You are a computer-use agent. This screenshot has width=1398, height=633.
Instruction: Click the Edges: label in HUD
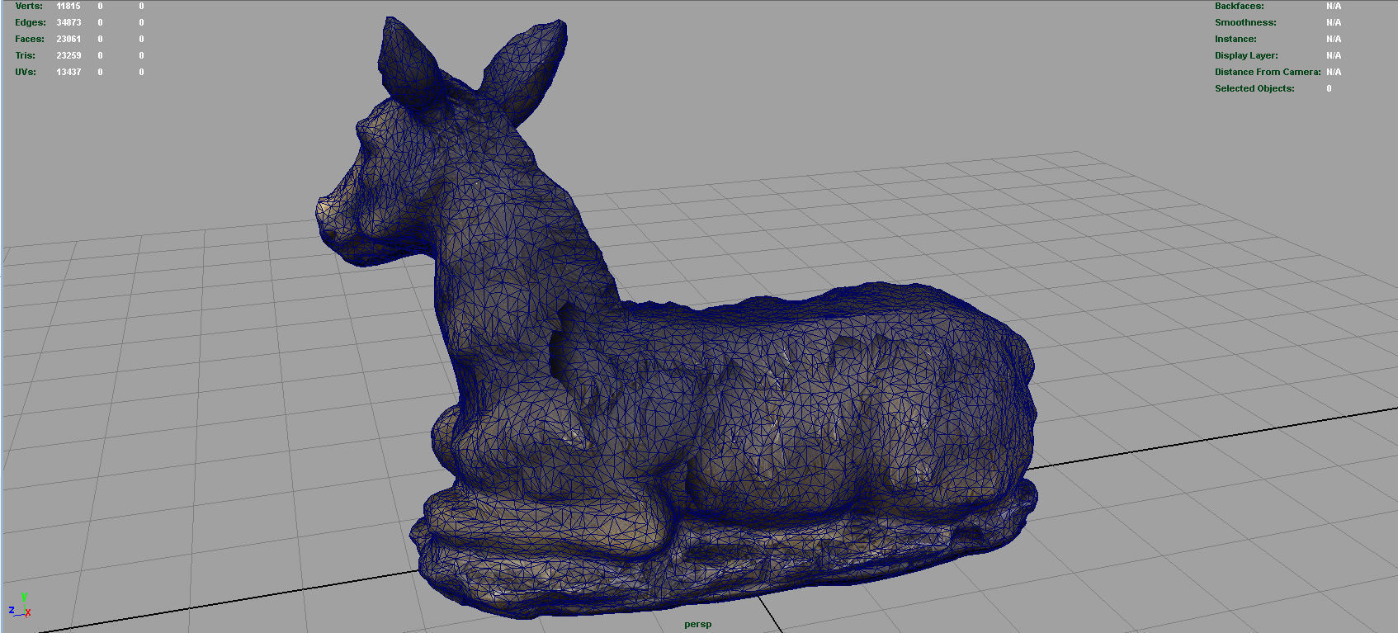(x=31, y=22)
